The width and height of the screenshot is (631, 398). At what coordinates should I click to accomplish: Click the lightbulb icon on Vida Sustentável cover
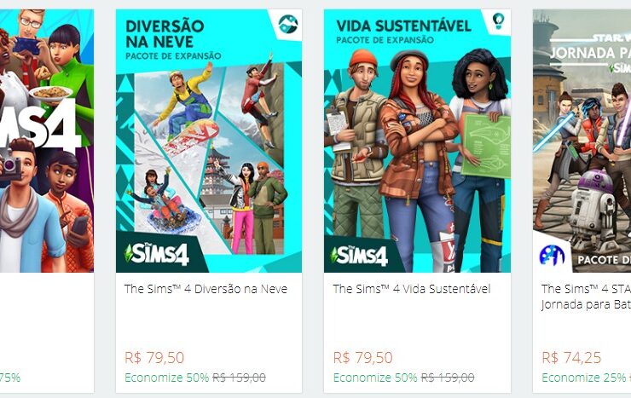point(498,20)
